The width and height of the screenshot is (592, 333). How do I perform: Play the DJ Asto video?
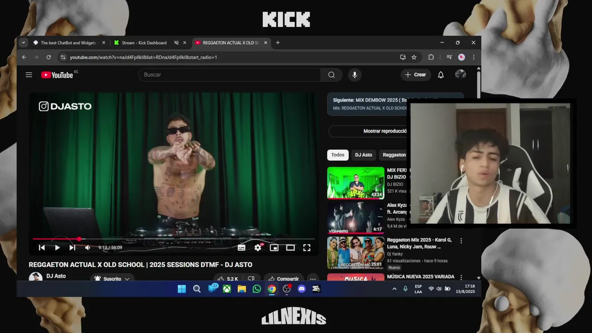tap(57, 247)
